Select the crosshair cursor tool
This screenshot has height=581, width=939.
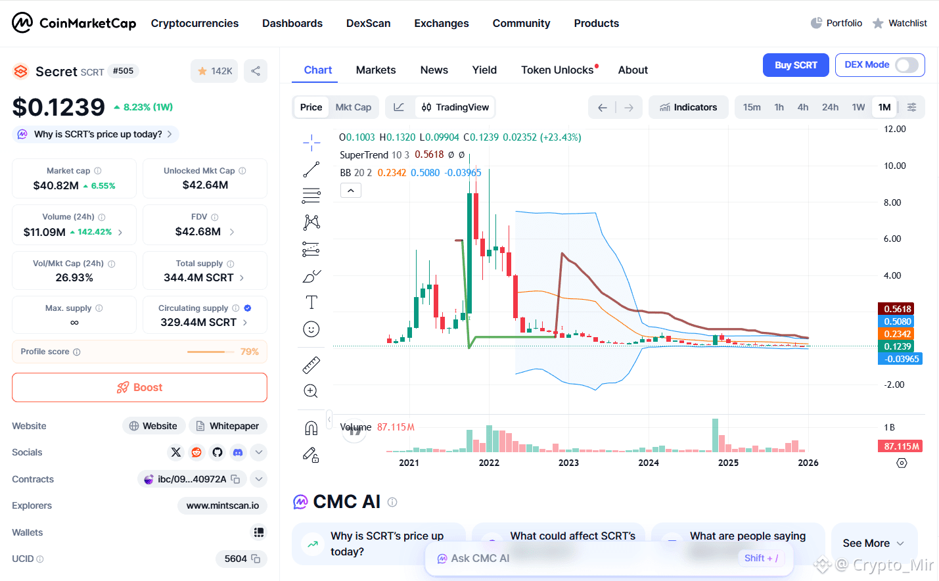311,142
